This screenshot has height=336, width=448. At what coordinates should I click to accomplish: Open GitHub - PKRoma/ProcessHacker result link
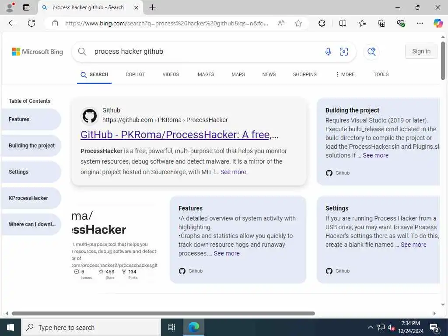(179, 135)
